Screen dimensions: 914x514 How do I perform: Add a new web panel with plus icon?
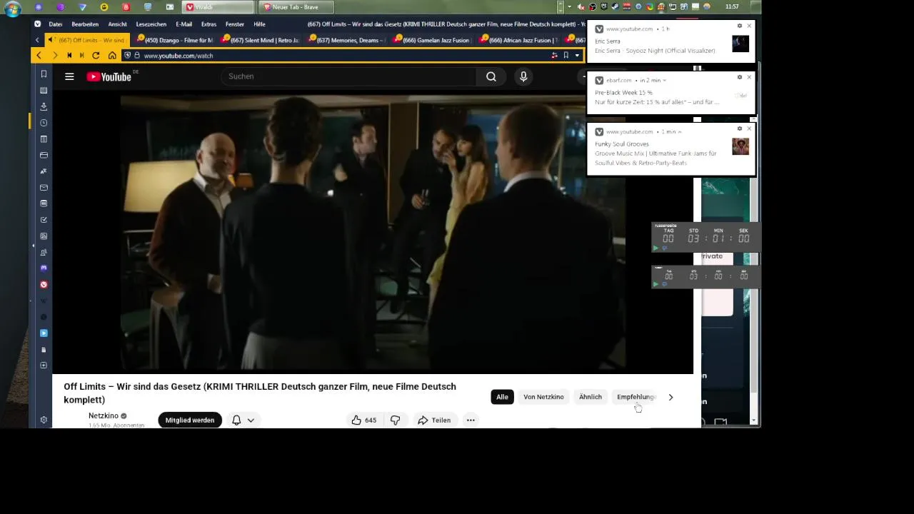(44, 366)
